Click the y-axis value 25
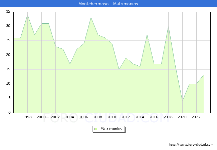The width and height of the screenshot is (217, 150). click(8, 40)
